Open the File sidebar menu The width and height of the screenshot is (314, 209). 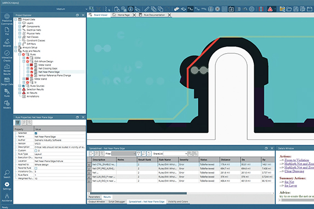click(x=7, y=31)
